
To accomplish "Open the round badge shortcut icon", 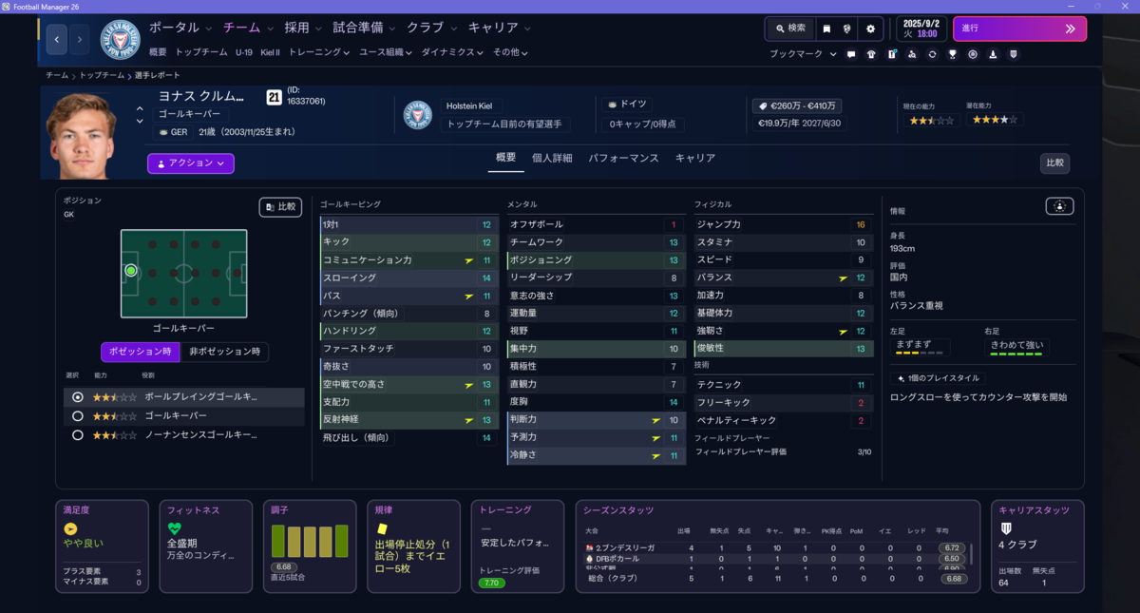I will click(973, 54).
